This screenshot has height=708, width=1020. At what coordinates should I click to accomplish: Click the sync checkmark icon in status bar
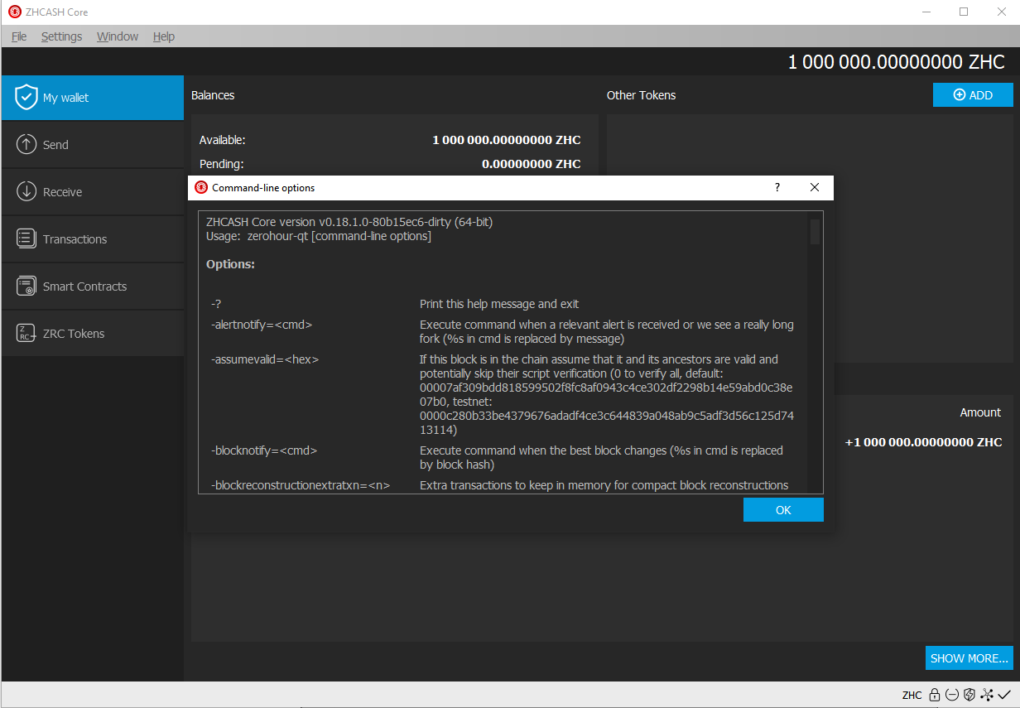coord(1004,695)
